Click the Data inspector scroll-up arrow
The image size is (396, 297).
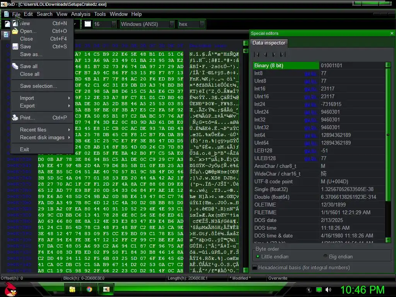click(388, 65)
